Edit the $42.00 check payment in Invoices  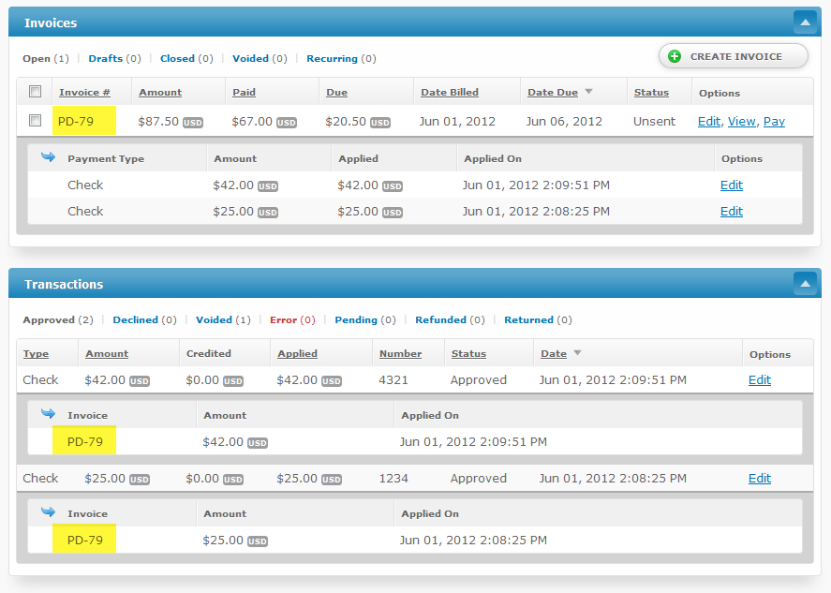[x=731, y=185]
